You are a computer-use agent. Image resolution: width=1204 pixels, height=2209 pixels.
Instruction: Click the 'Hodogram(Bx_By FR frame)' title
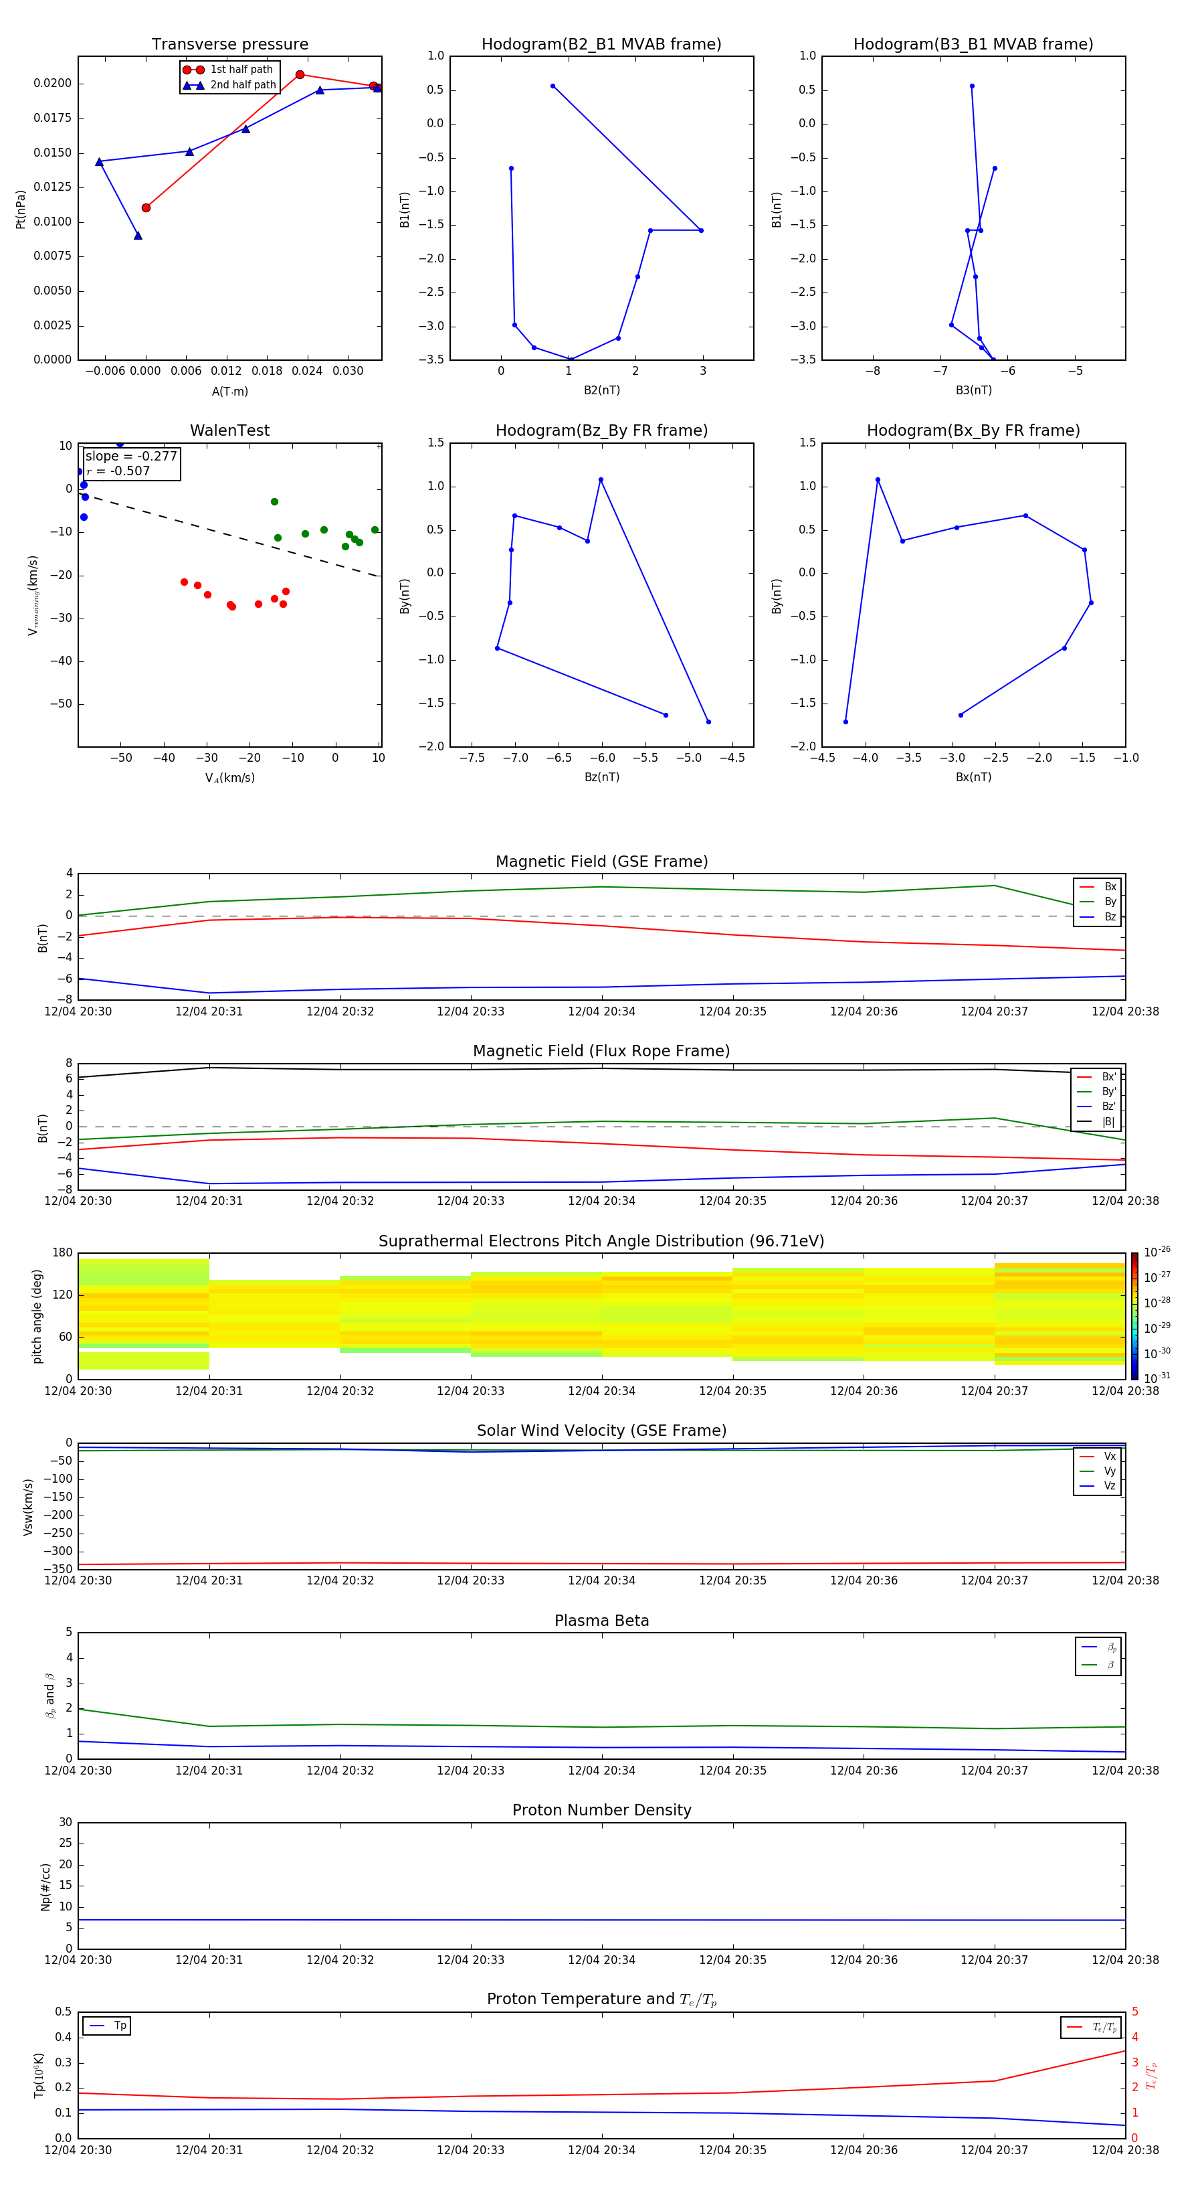coord(973,430)
